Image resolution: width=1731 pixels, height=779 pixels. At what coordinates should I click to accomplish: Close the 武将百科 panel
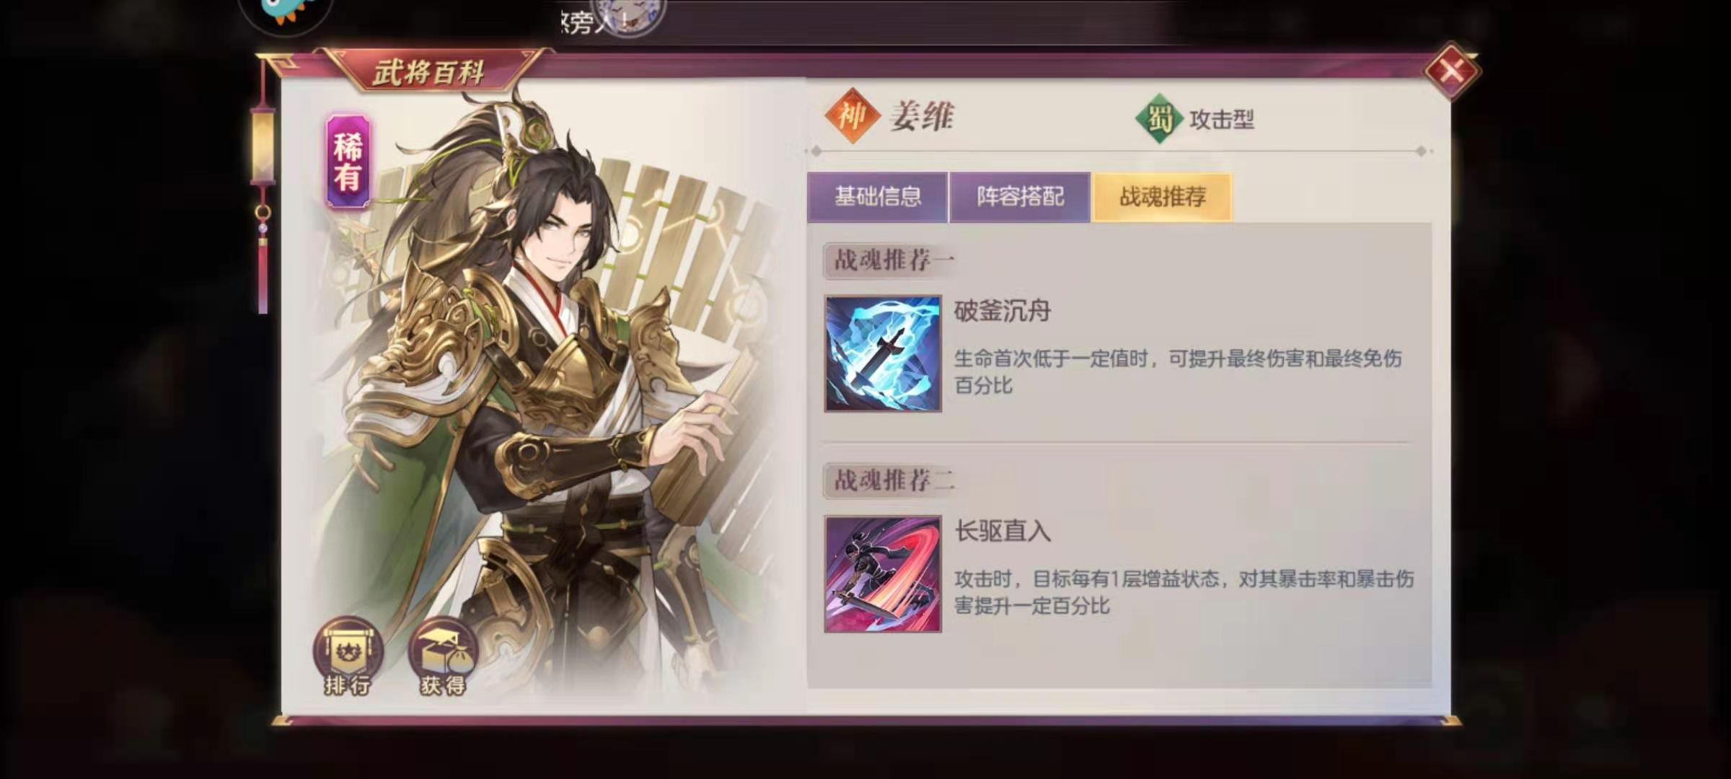[1451, 71]
